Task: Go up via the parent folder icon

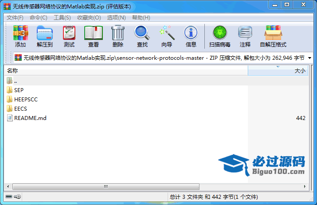Action: (9, 81)
